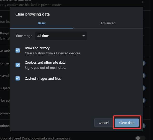
Task: Click the Cancel button
Action: point(104,123)
